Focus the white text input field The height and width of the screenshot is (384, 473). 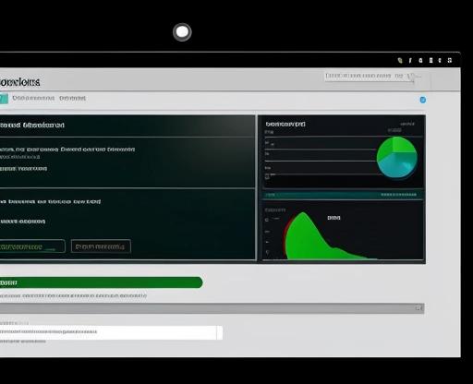(111, 332)
